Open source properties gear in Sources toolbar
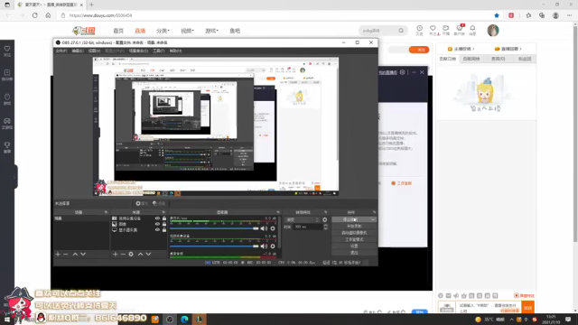Screen dimensions: 578x325 pos(131,254)
